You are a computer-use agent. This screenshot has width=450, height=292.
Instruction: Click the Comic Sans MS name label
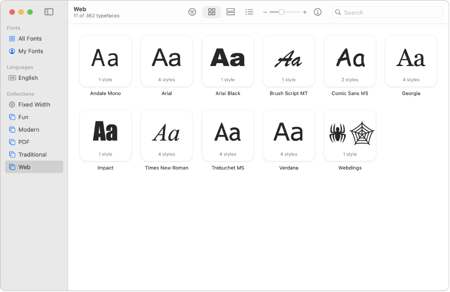tap(350, 93)
